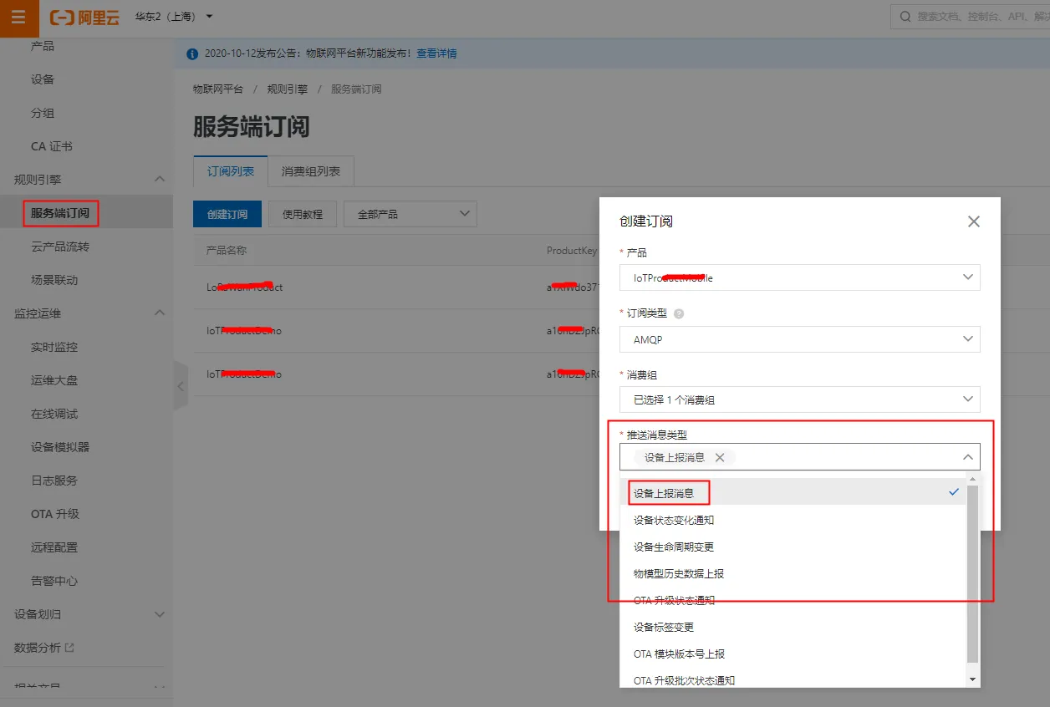Open the 数据分析 external link
The width and height of the screenshot is (1050, 707).
click(x=44, y=648)
